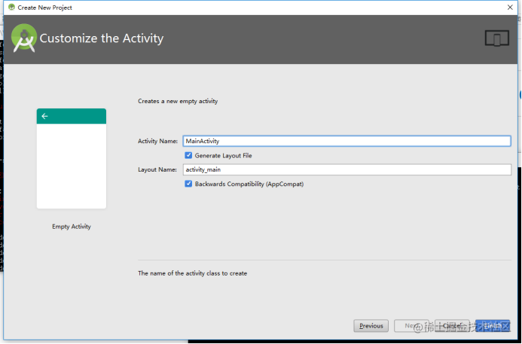Screen dimensions: 522x344
Task: Click the Android icon in title bar
Action: pyautogui.click(x=11, y=8)
